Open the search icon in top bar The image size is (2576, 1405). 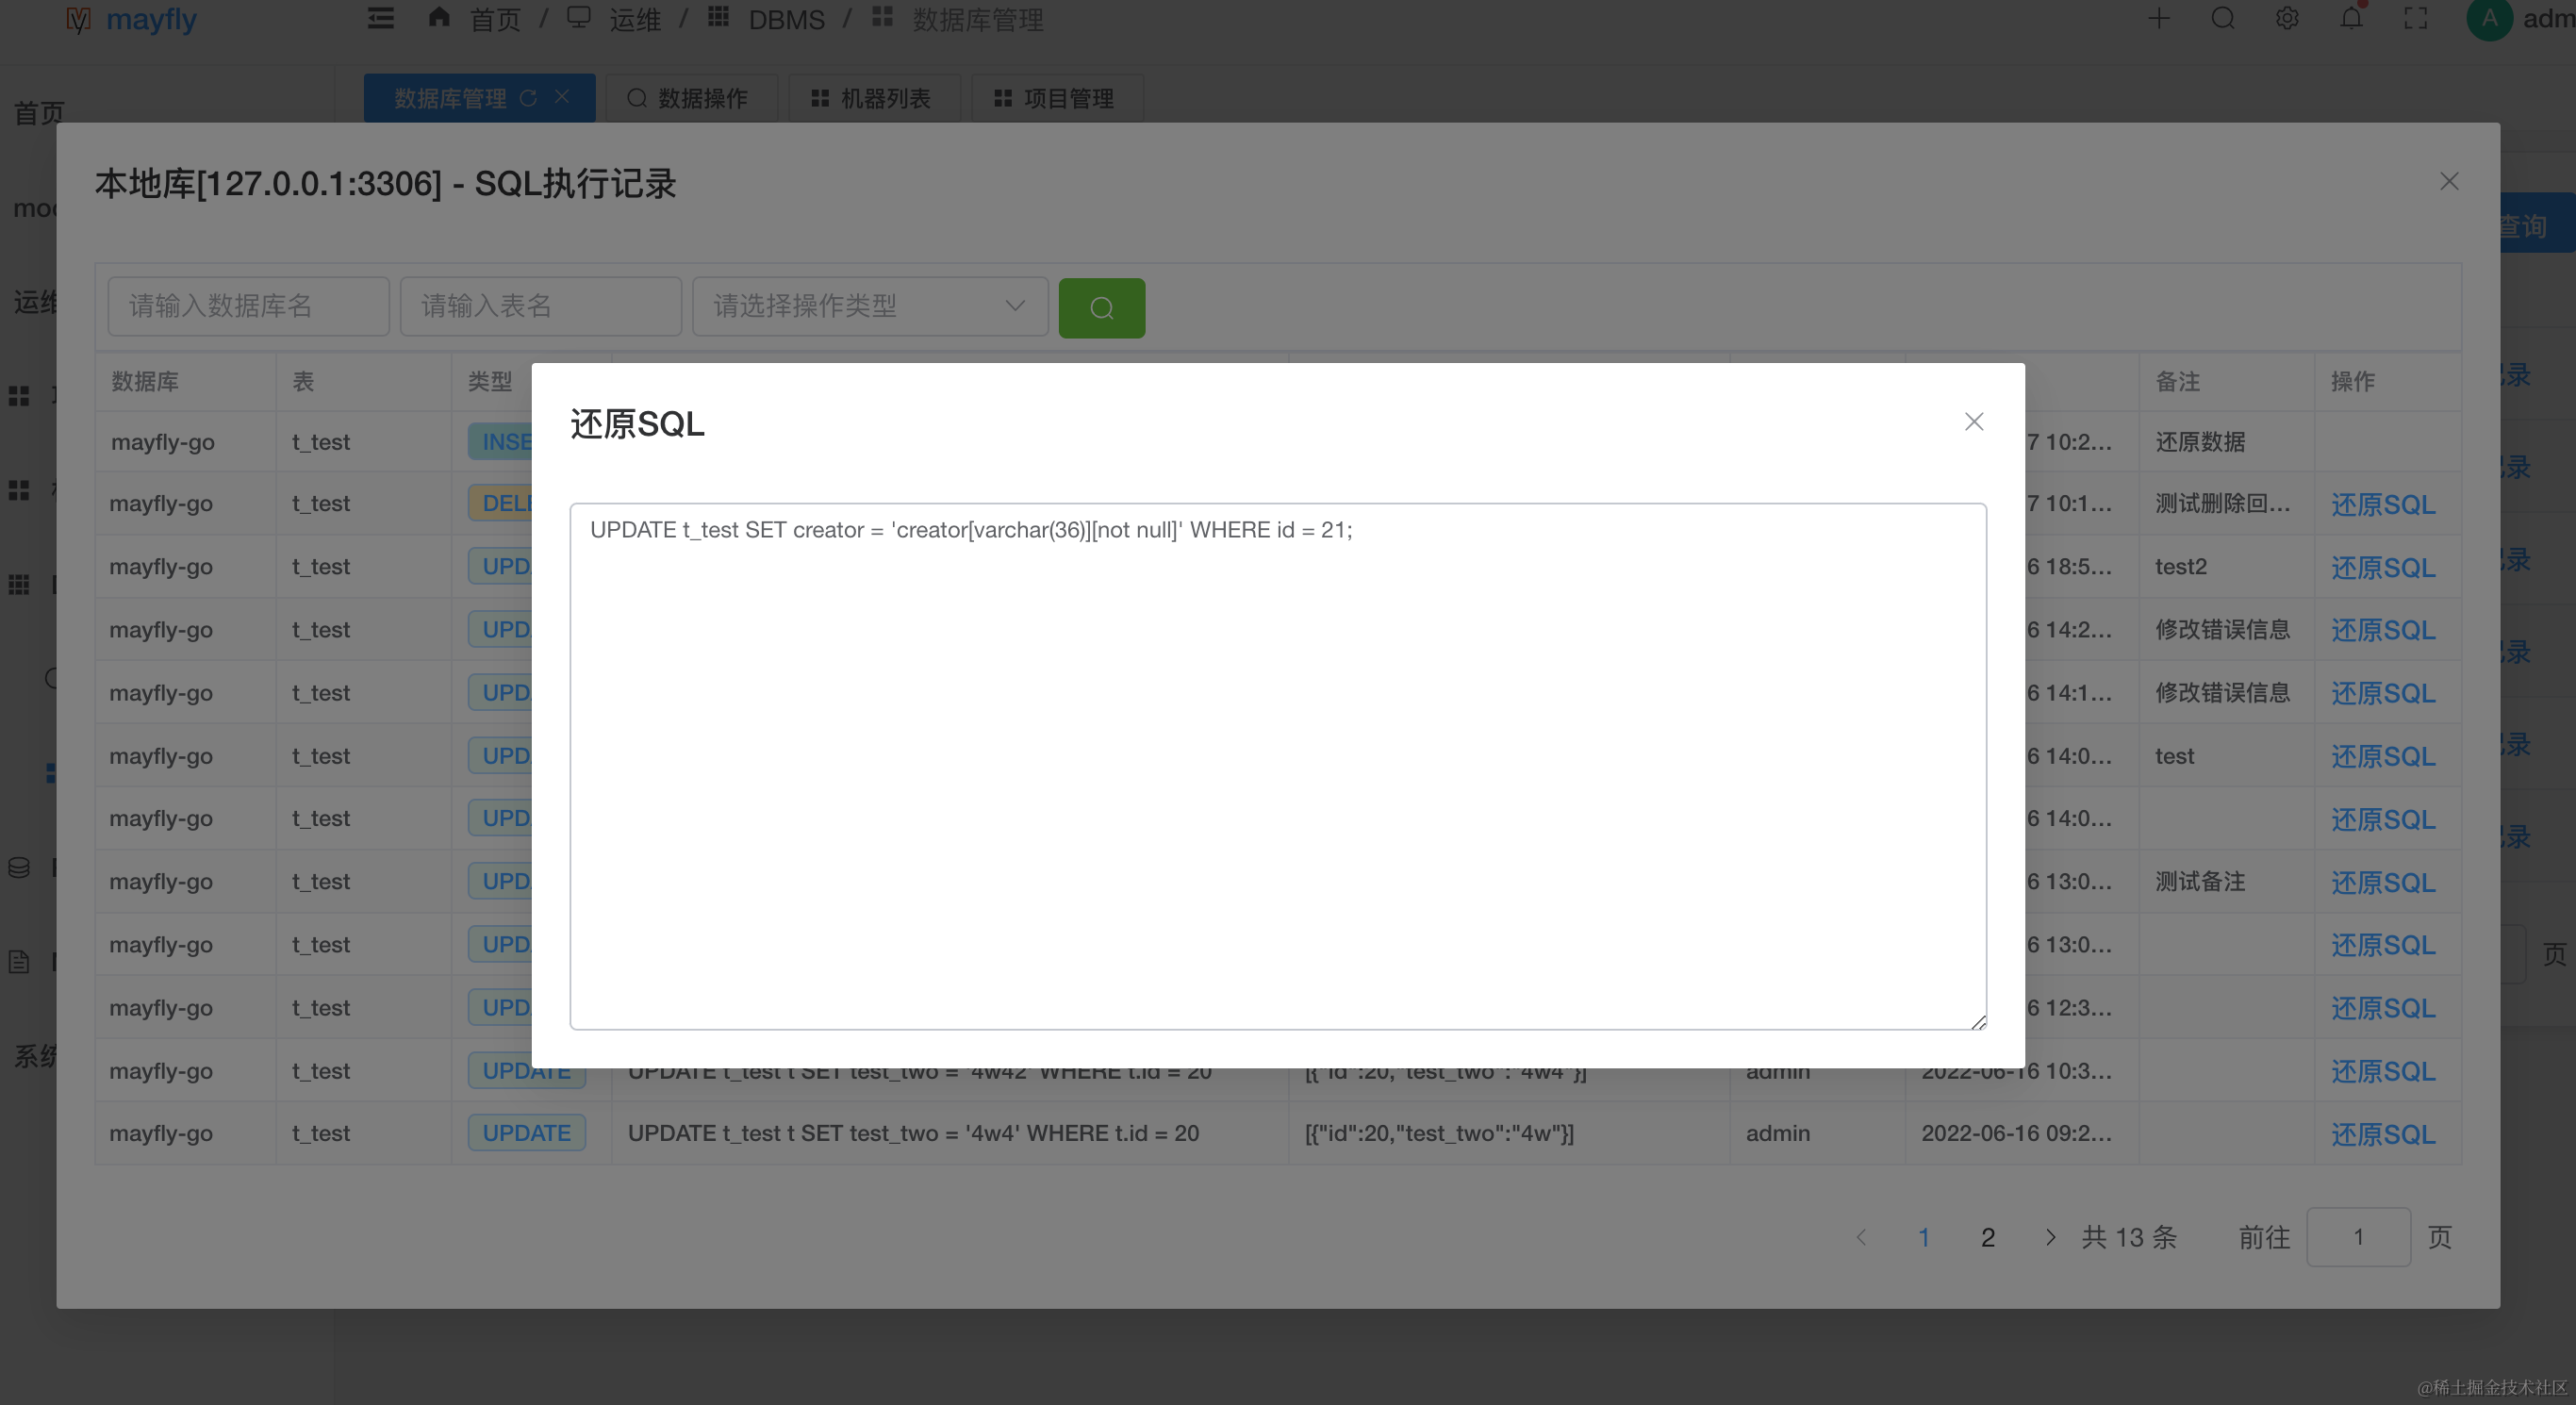point(2223,18)
